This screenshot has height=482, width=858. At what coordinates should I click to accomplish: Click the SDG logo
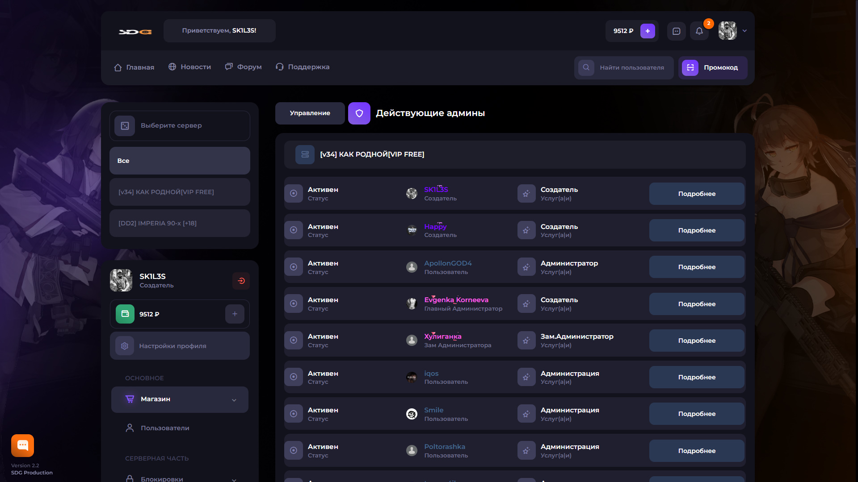135,32
